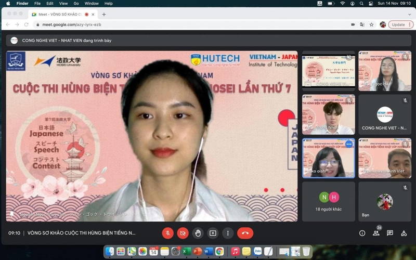Open the meeting details info panel
Screen dimensions: 416x260
click(x=362, y=233)
